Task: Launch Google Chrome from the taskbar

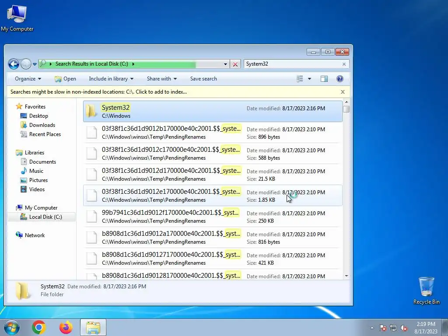Action: [x=39, y=327]
